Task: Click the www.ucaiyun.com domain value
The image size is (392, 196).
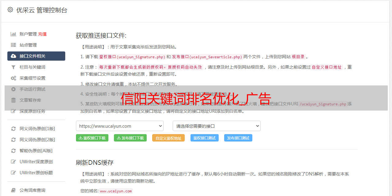Action: [116, 191]
